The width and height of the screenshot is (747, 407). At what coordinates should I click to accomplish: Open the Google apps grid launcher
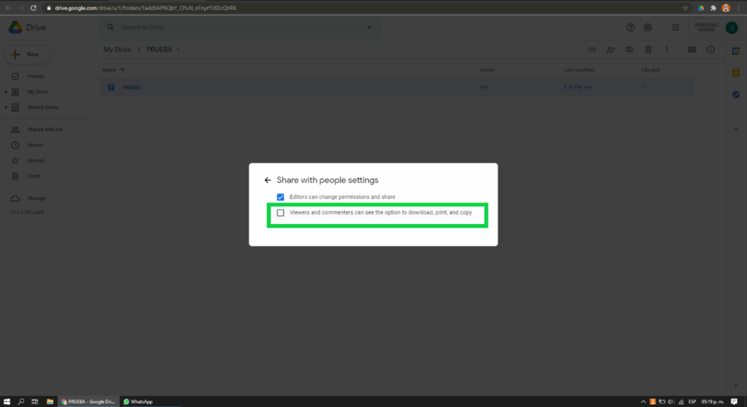(676, 28)
